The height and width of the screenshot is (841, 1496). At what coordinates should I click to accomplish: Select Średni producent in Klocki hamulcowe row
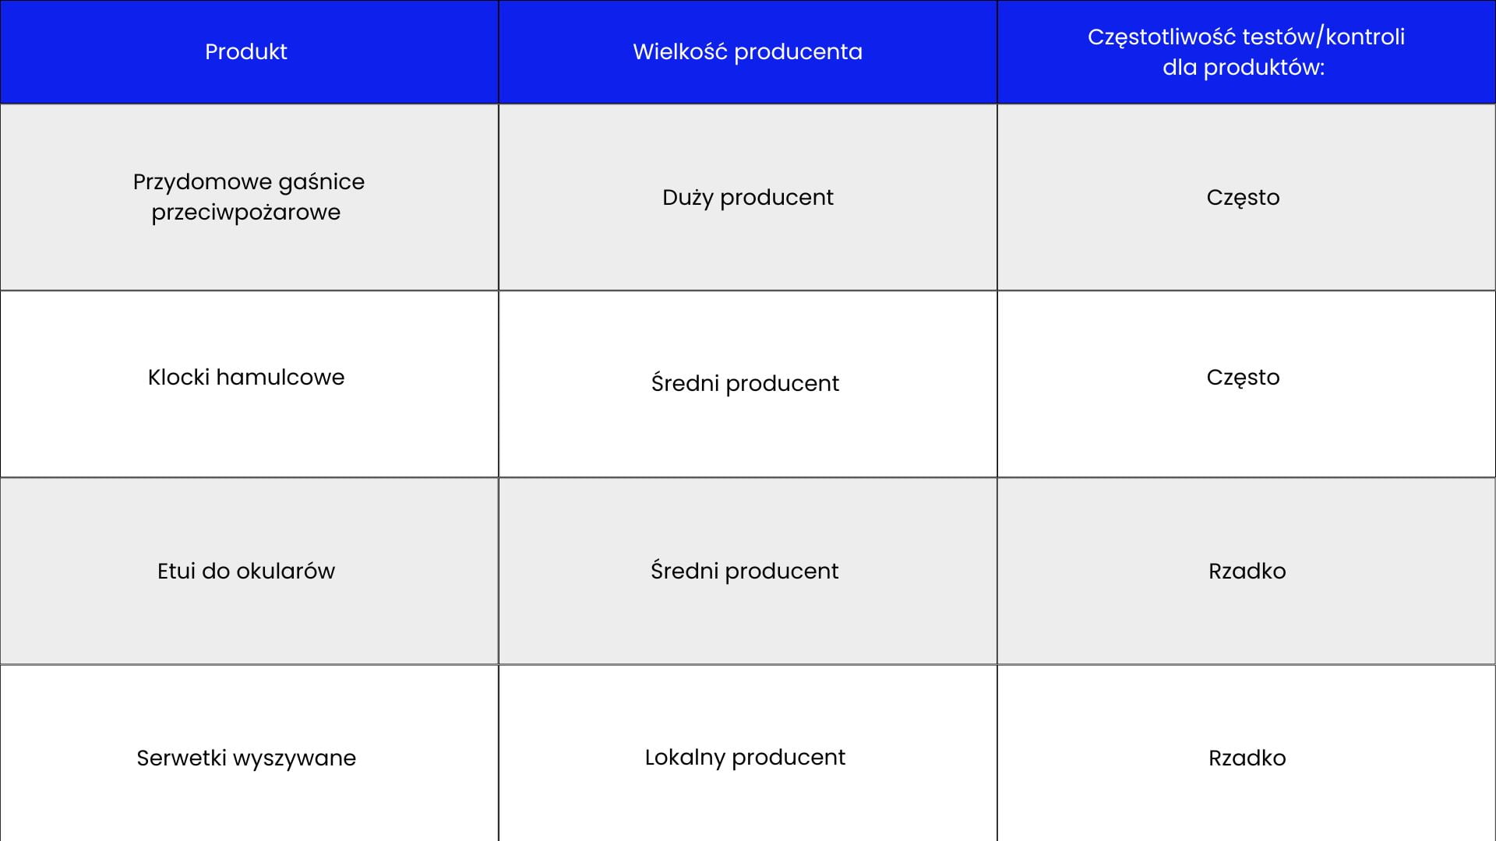(745, 383)
